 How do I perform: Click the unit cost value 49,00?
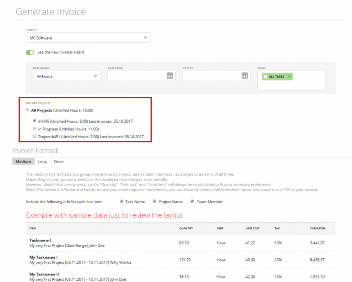pyautogui.click(x=250, y=260)
